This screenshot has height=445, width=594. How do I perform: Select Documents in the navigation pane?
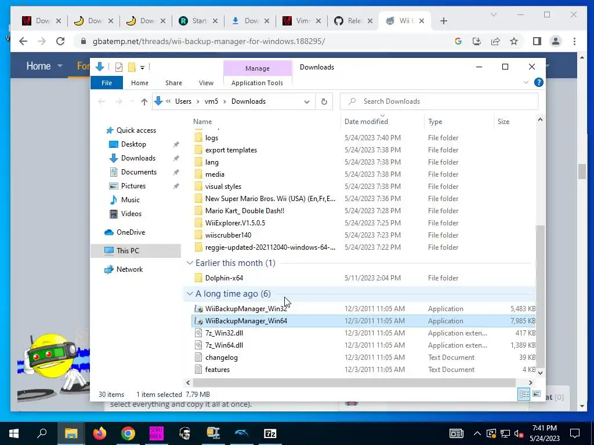[x=139, y=172]
